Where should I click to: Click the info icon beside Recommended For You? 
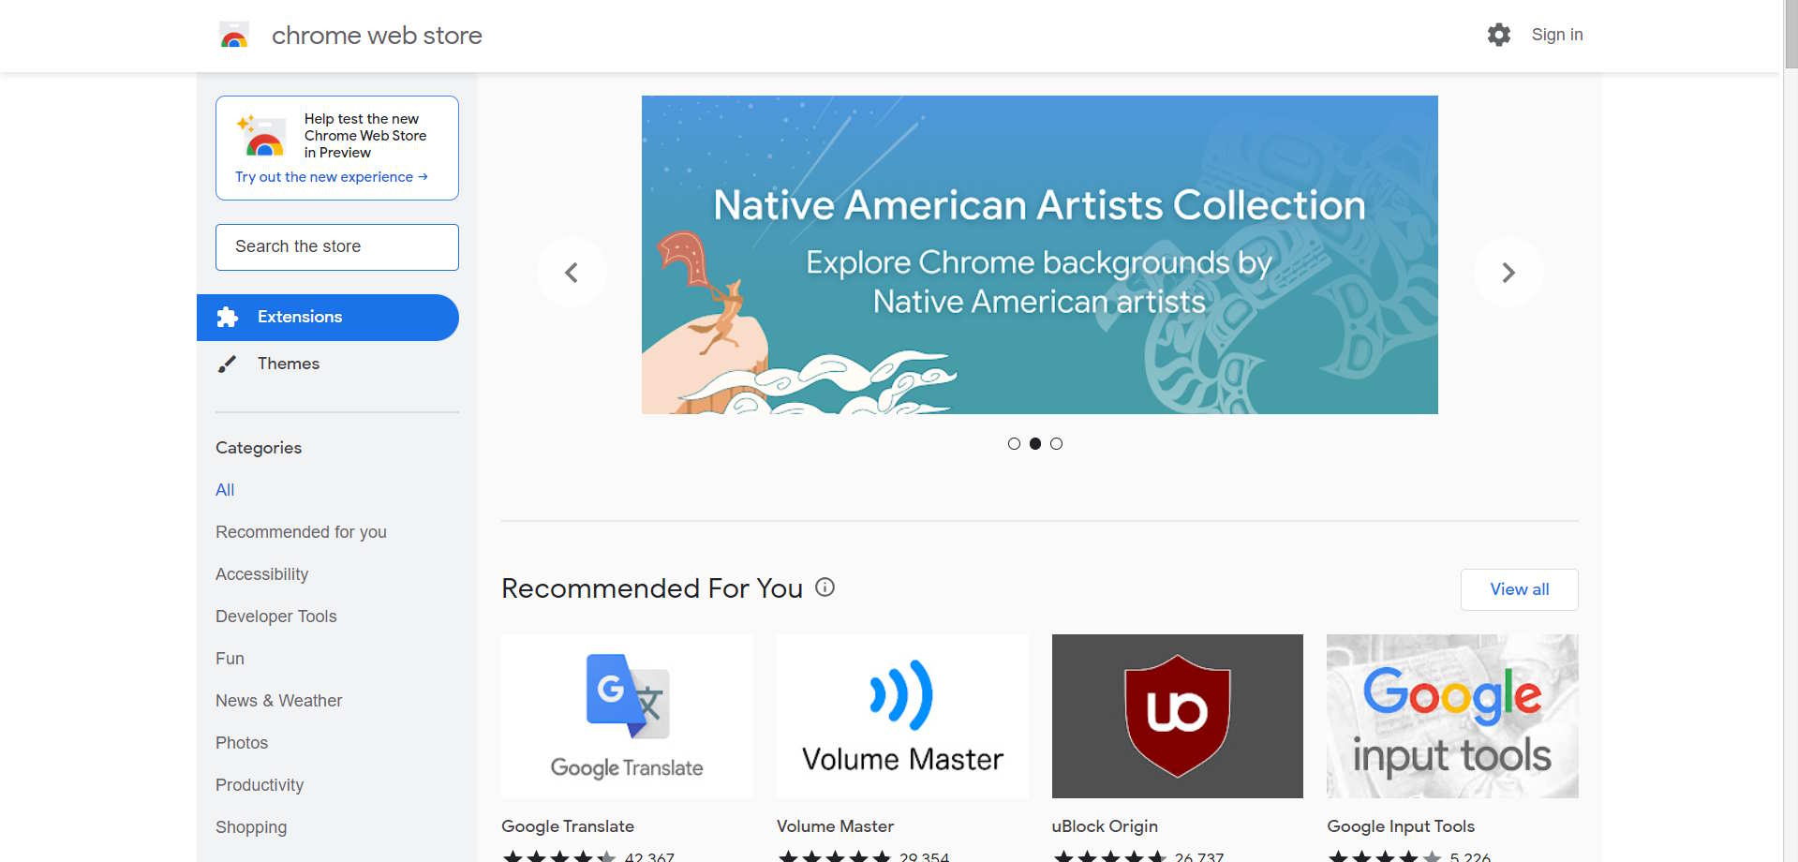coord(825,587)
